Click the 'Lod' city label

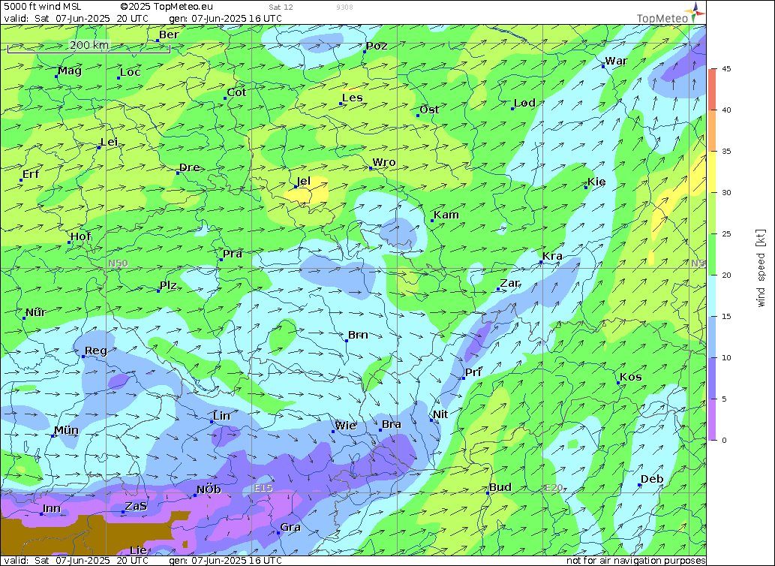tap(524, 103)
